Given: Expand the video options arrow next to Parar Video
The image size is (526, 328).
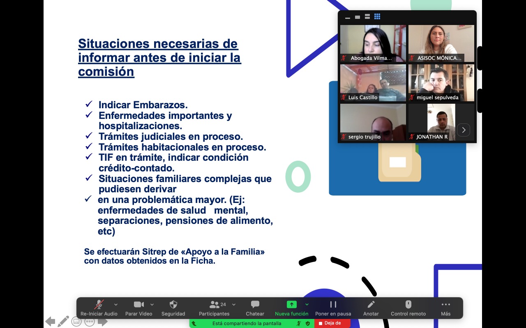Looking at the screenshot, I should [152, 305].
